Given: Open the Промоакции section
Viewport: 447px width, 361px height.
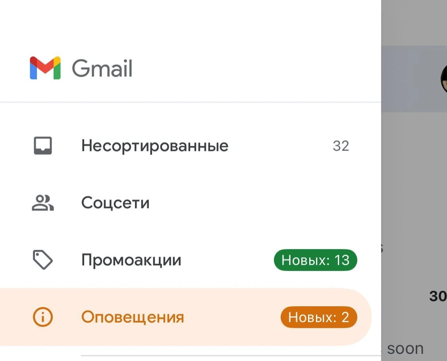Looking at the screenshot, I should (131, 260).
